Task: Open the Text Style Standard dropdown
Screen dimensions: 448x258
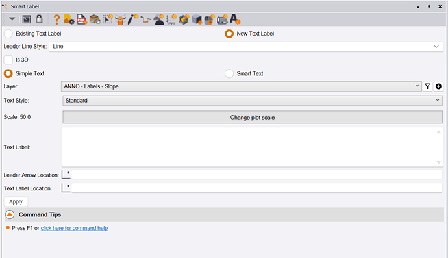Action: pos(253,100)
